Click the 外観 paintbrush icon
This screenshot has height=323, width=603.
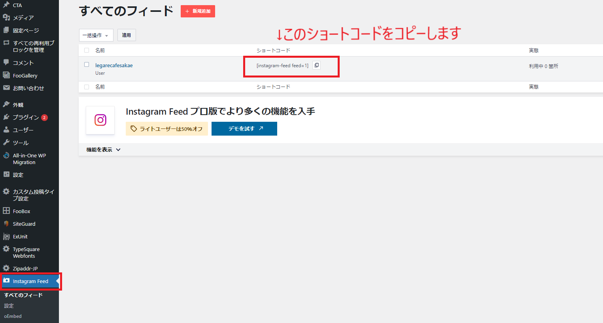[x=6, y=104]
